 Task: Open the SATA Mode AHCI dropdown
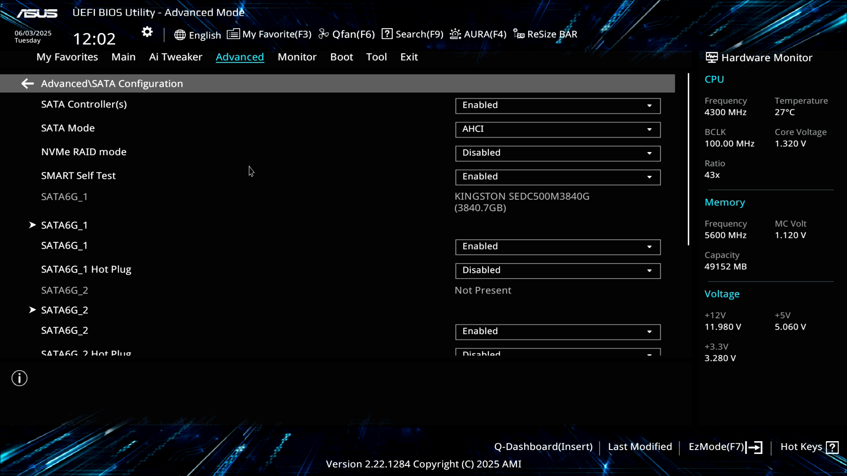click(x=558, y=130)
